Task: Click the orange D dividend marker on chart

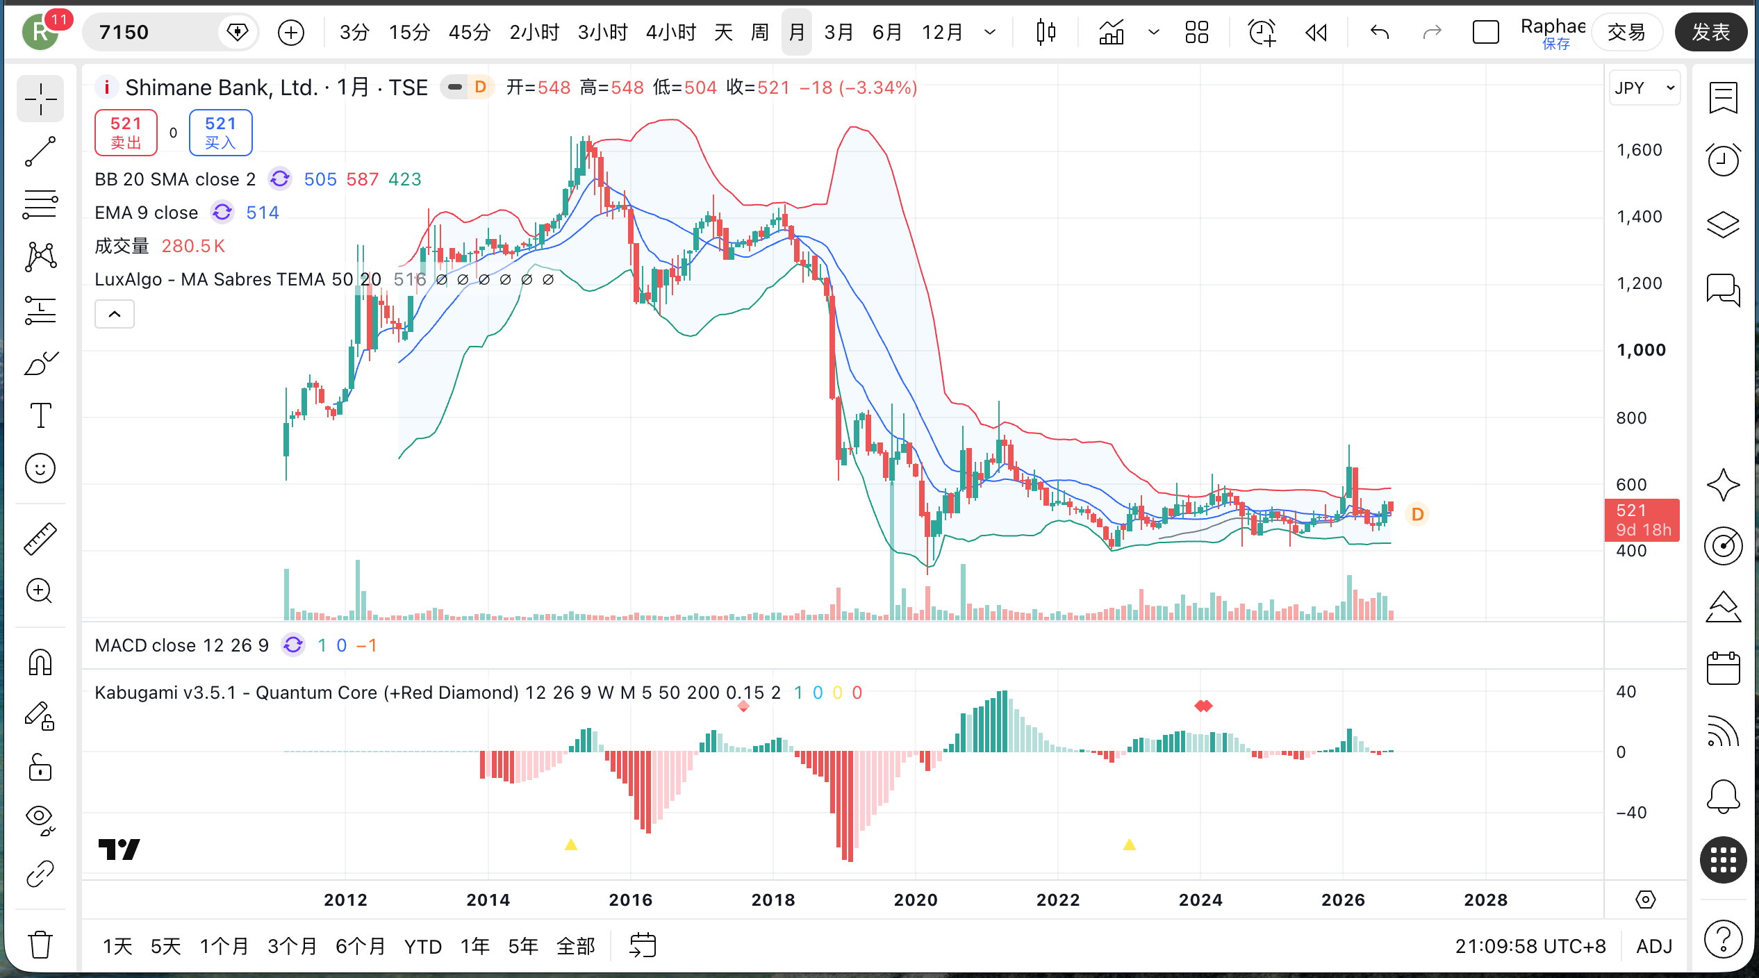Action: tap(1417, 515)
